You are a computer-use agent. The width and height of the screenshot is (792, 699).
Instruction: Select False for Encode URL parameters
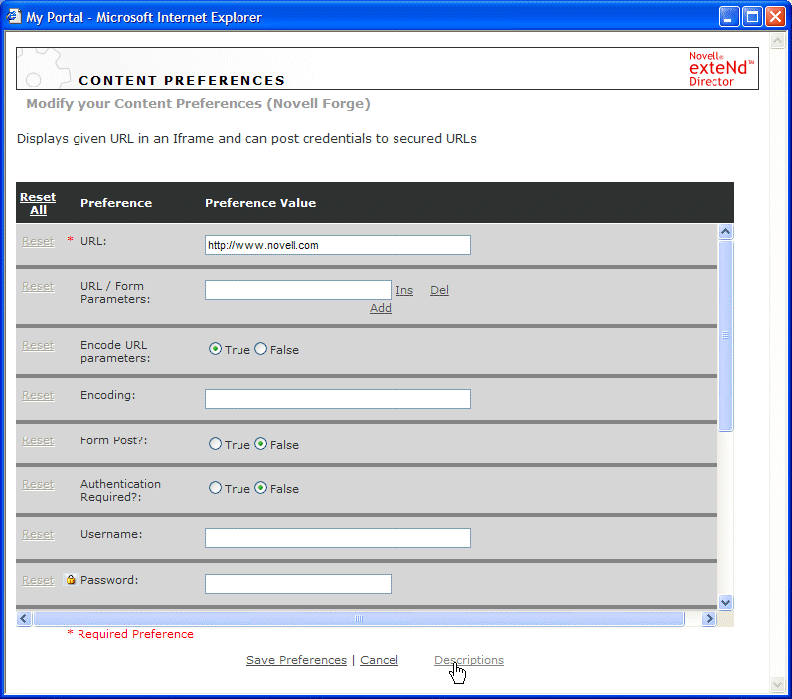(x=260, y=349)
